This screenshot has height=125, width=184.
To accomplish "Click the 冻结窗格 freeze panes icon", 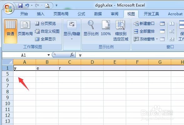I will click(x=136, y=39).
